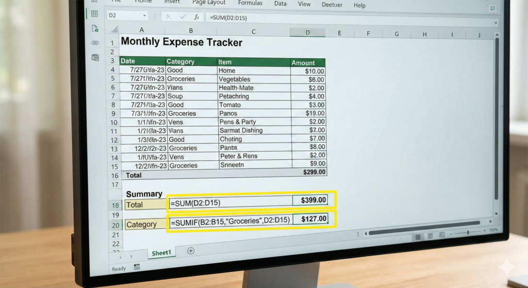Click the =SUMIF formula cell in row 20
Screen dimensions: 528x288
point(230,221)
